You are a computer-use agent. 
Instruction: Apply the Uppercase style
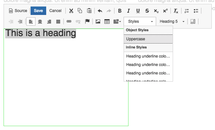148,39
